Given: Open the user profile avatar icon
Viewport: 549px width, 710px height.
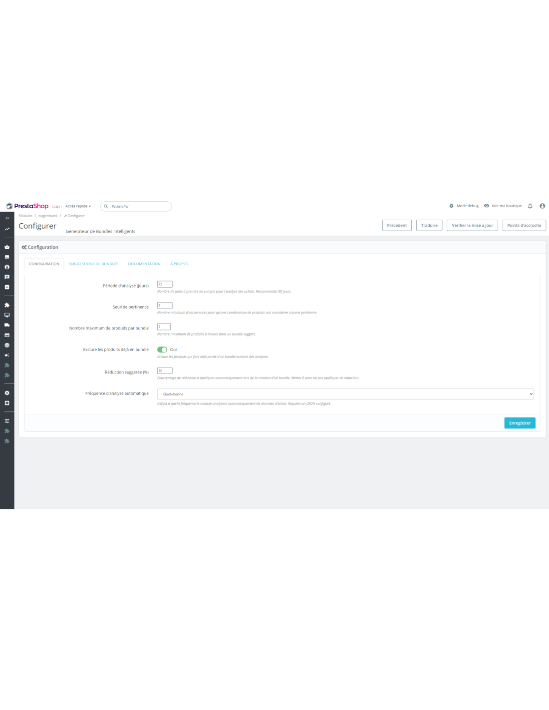Looking at the screenshot, I should point(542,206).
